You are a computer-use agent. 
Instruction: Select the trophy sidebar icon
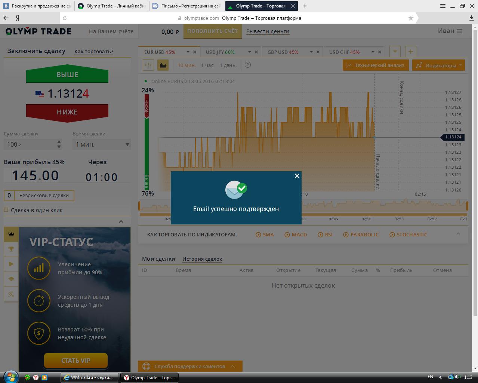(x=11, y=249)
